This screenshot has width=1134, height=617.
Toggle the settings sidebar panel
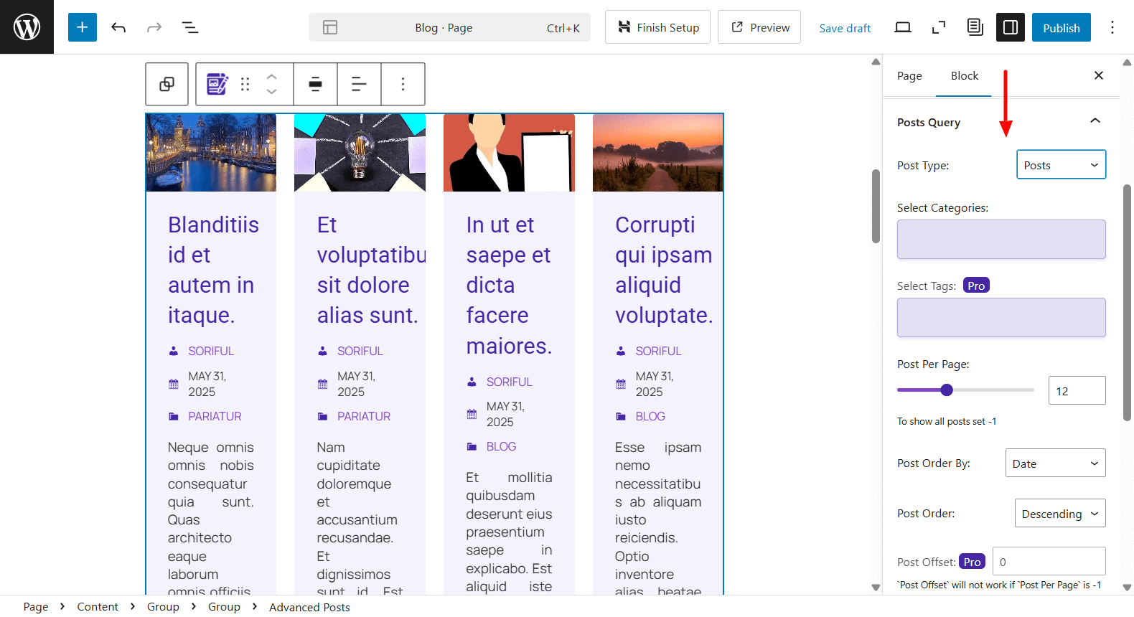pyautogui.click(x=1010, y=27)
